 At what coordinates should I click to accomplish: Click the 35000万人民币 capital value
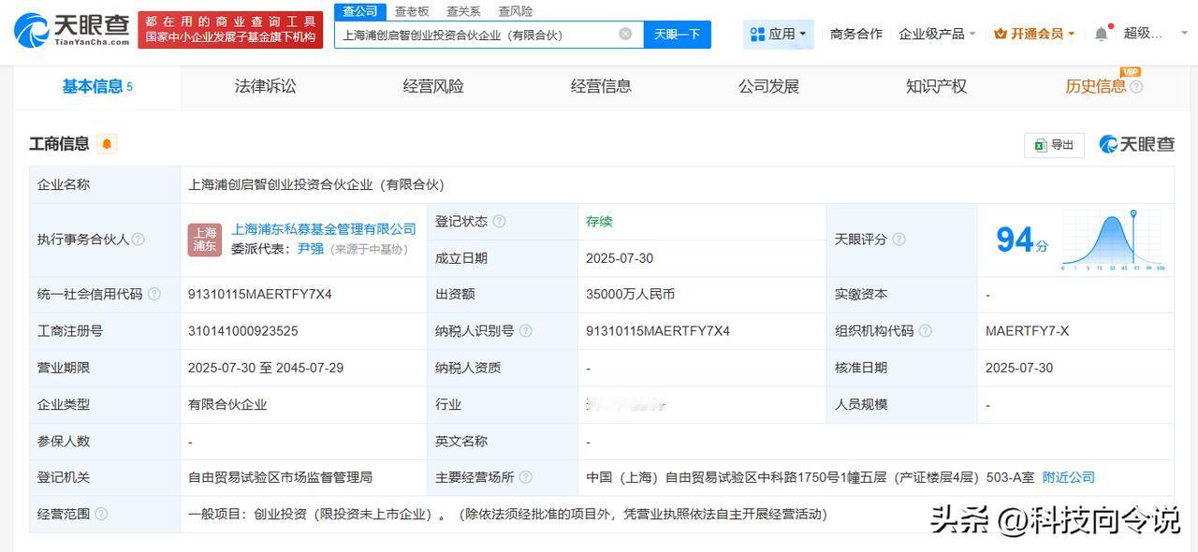(x=630, y=294)
